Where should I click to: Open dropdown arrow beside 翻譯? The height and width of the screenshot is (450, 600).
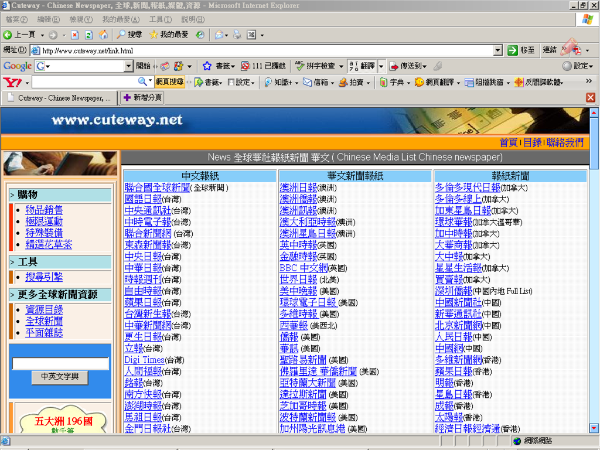coord(381,66)
